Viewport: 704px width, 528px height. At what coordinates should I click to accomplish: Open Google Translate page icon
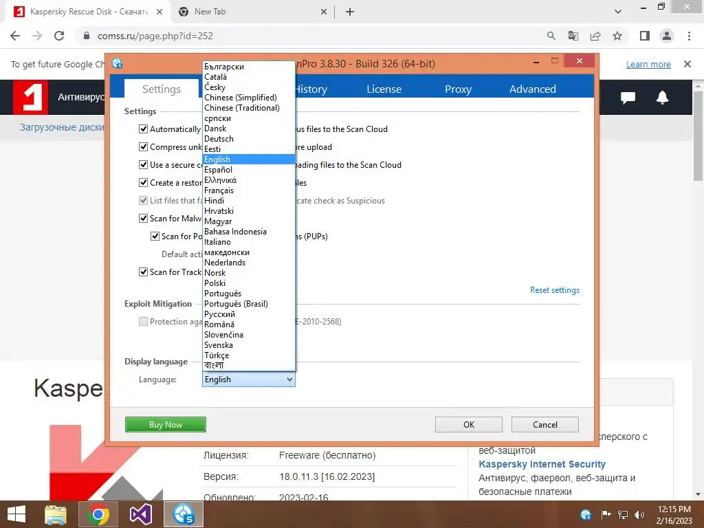(573, 36)
